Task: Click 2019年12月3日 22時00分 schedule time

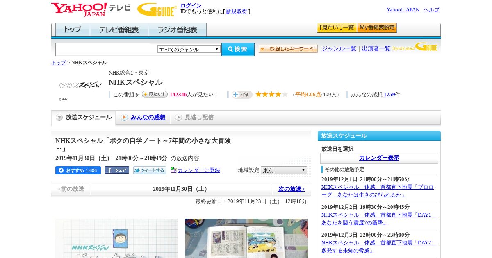Action: tap(365, 235)
